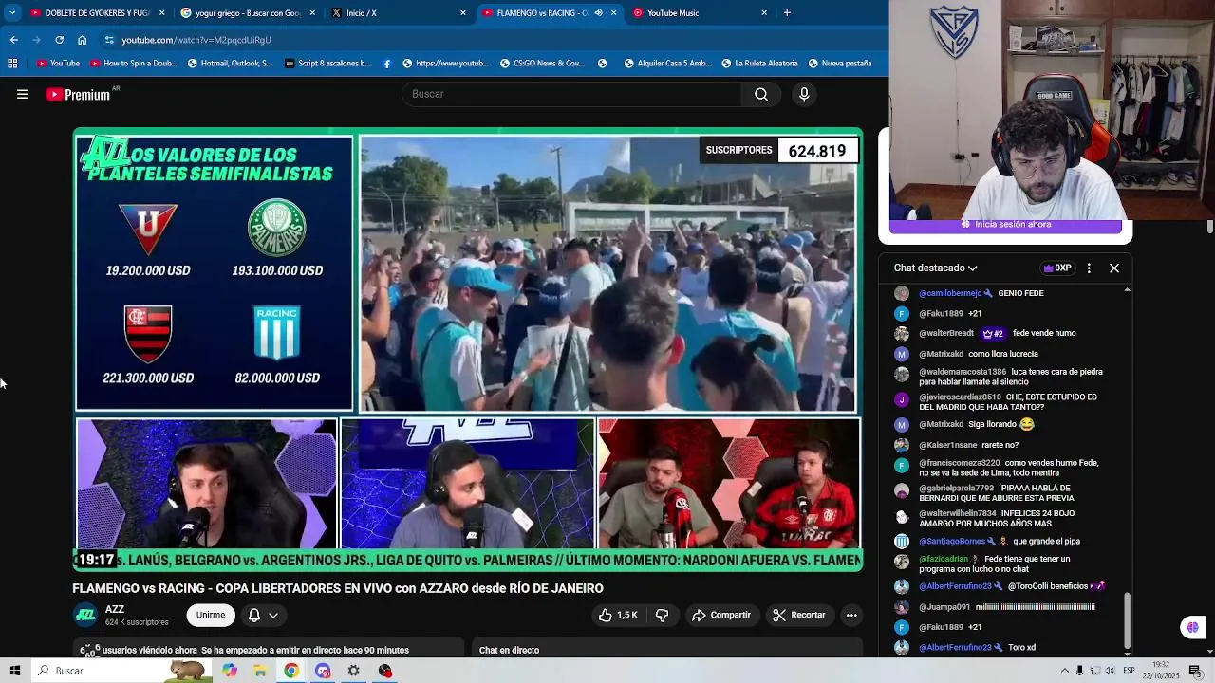Share the video via Compartir

pos(721,615)
